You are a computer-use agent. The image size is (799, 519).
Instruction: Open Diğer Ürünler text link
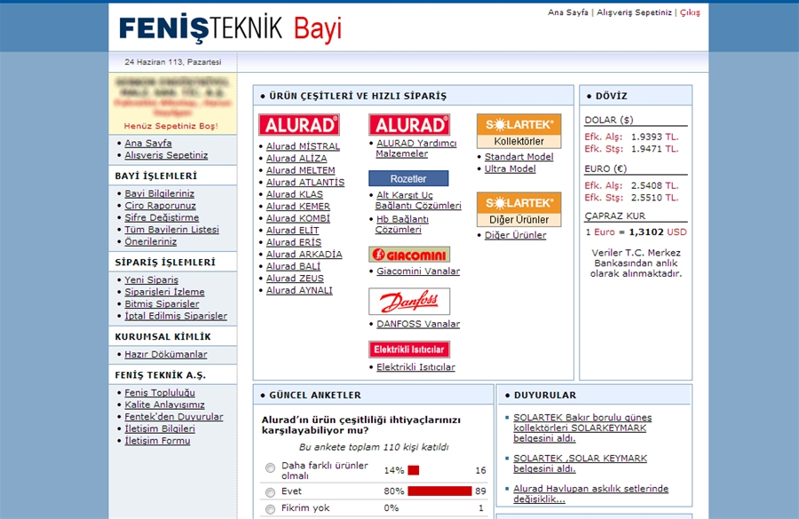point(515,235)
